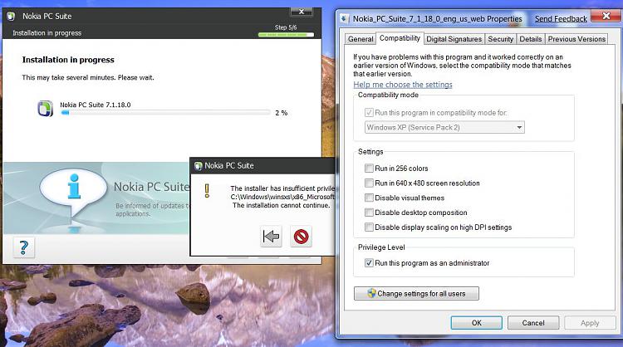Switch to the Security tab
Viewport: 623px width, 347px height.
[x=500, y=39]
